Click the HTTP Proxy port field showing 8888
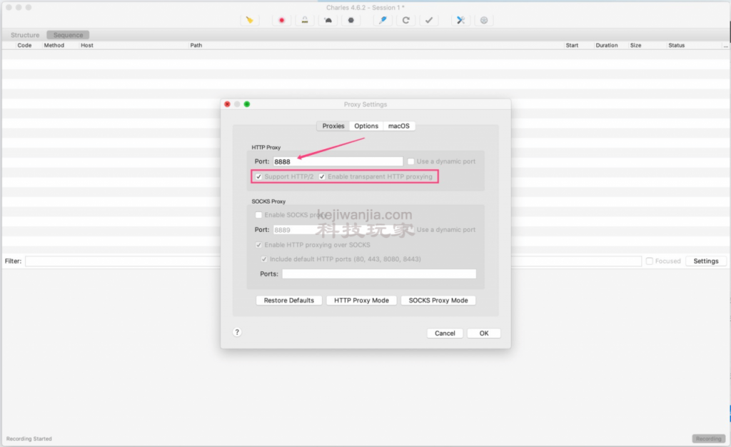The image size is (731, 447). [338, 161]
